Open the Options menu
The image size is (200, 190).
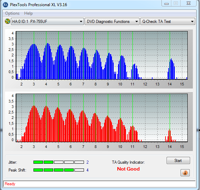coord(12,13)
